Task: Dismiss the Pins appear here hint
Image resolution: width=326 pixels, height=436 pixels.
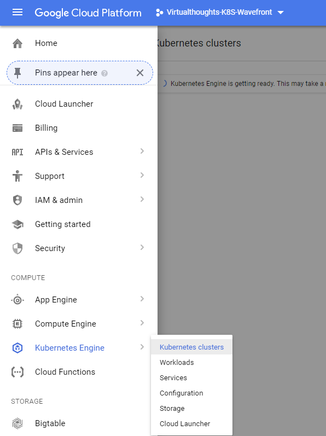Action: [140, 73]
